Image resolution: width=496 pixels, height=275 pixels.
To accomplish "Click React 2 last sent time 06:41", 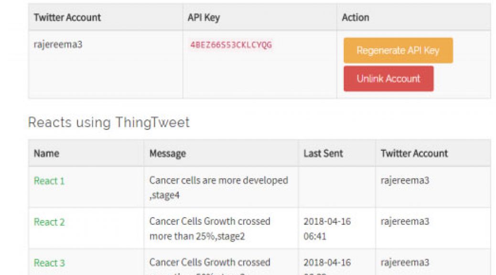I will [x=315, y=236].
